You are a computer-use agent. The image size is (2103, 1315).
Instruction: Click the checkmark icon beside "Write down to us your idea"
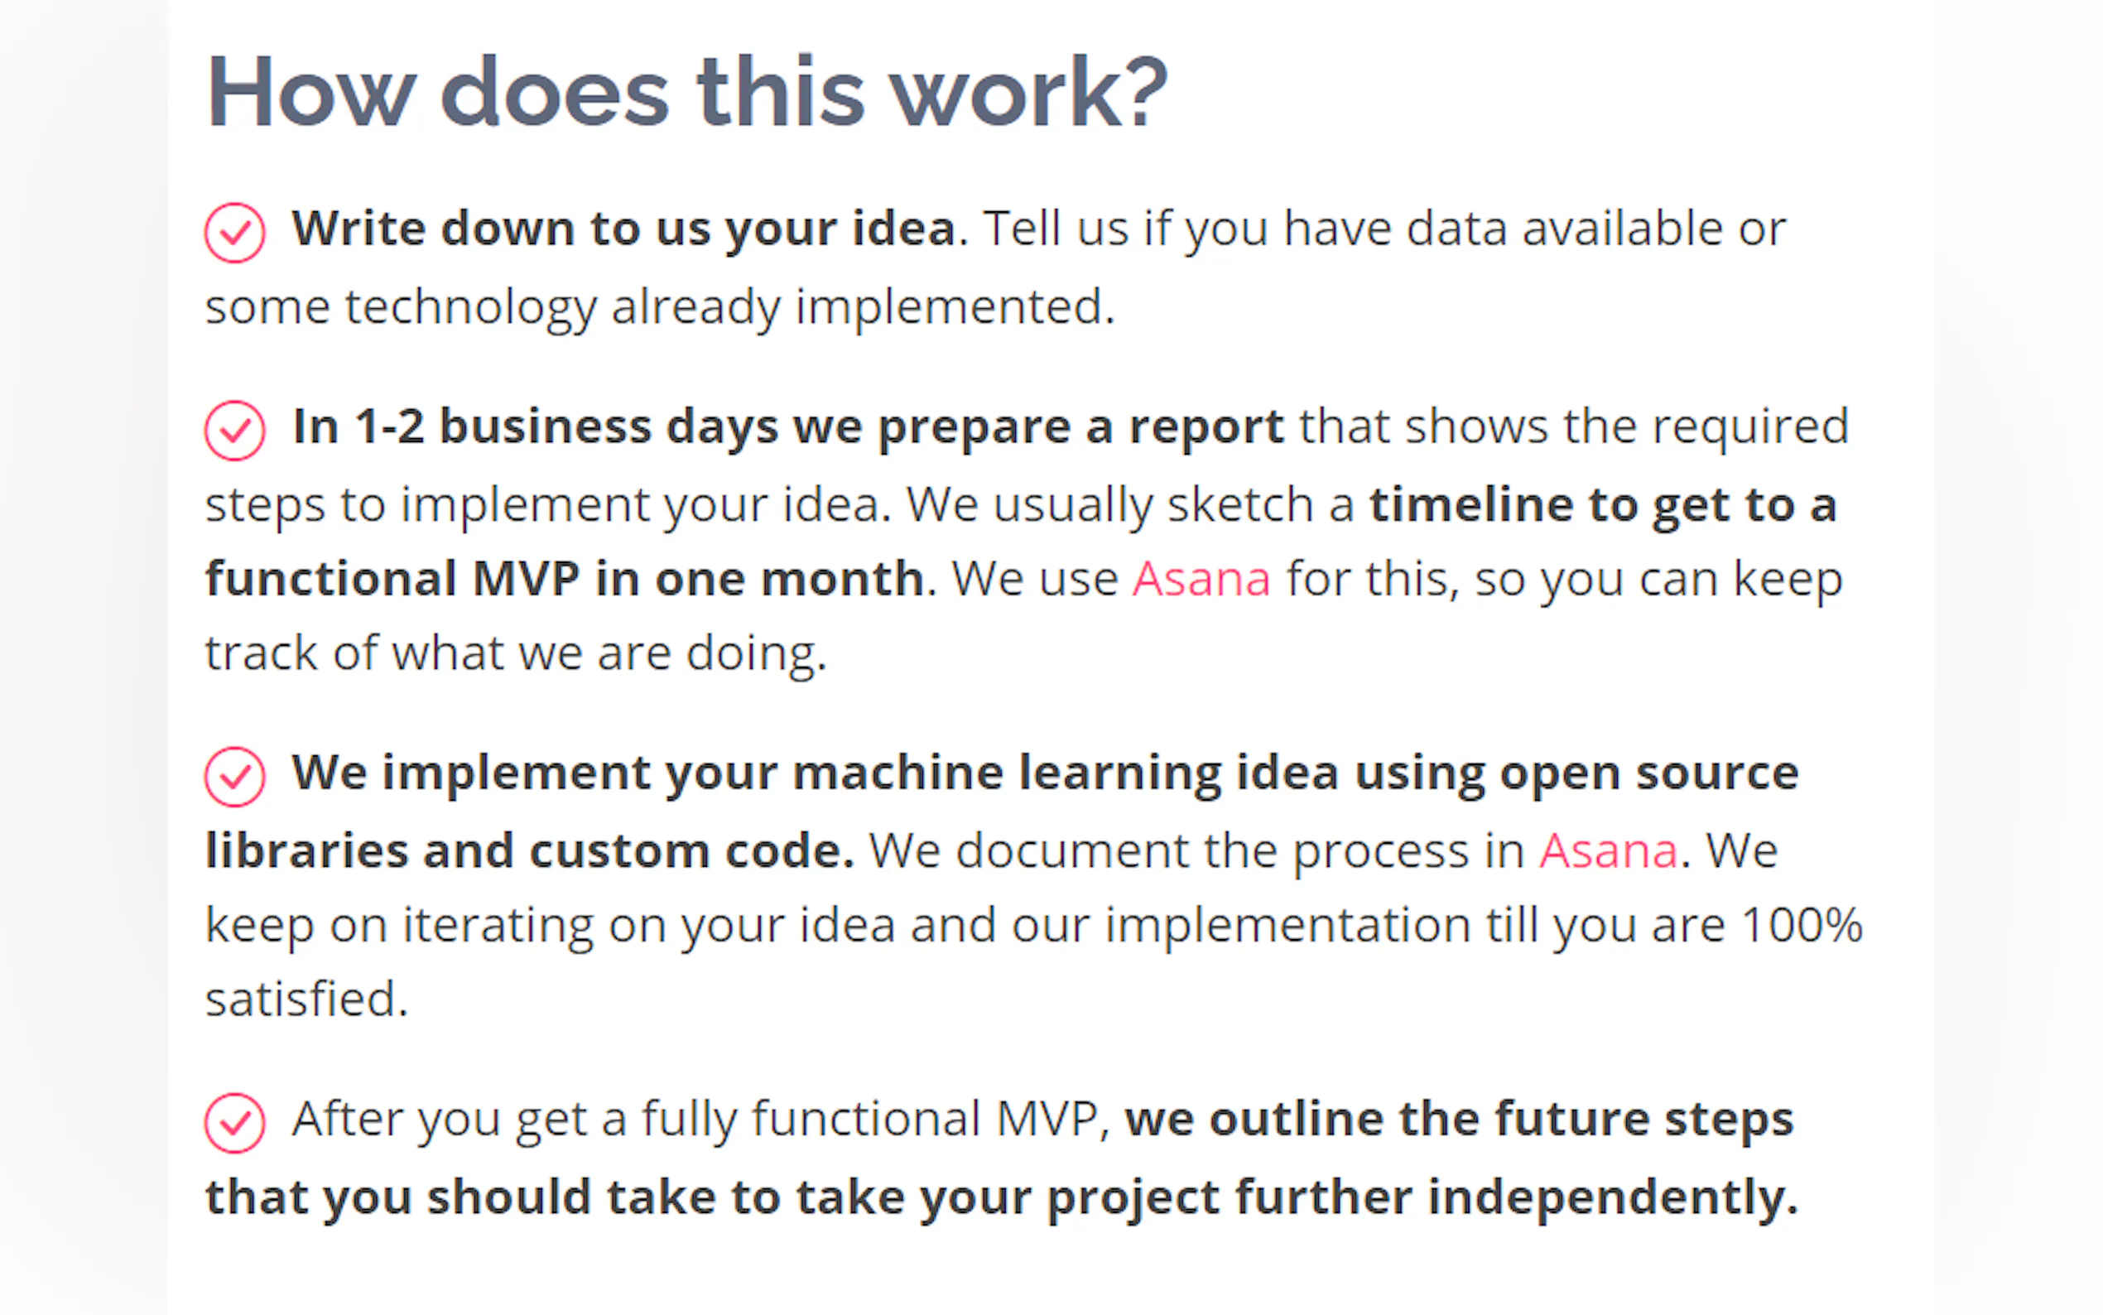click(x=235, y=232)
